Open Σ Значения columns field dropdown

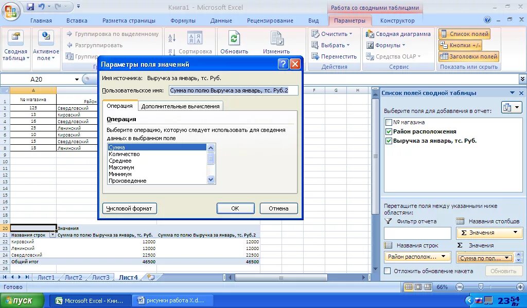(x=515, y=232)
